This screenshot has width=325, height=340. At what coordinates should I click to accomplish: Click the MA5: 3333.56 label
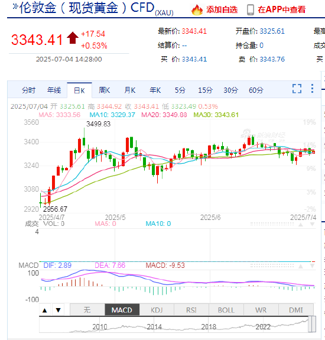coord(60,115)
